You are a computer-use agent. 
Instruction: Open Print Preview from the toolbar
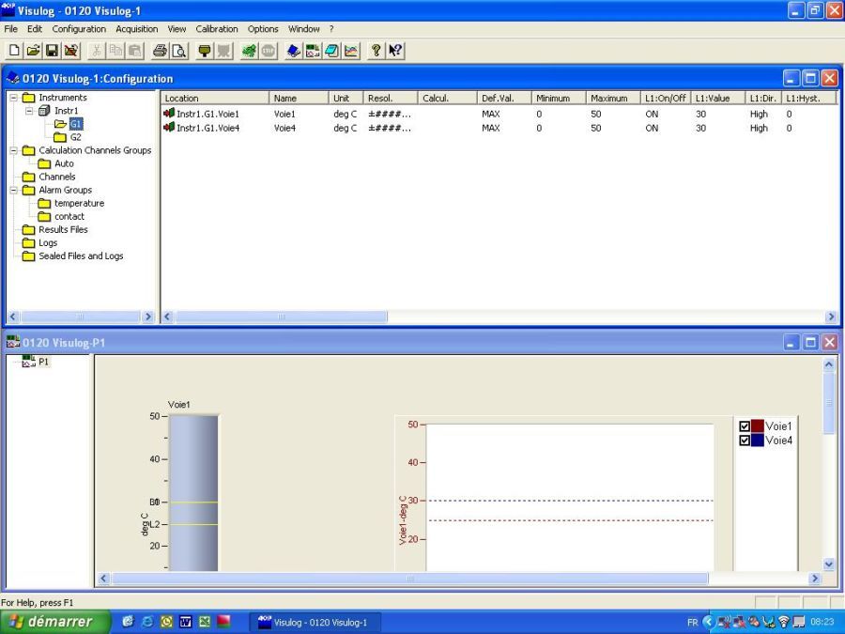tap(178, 50)
